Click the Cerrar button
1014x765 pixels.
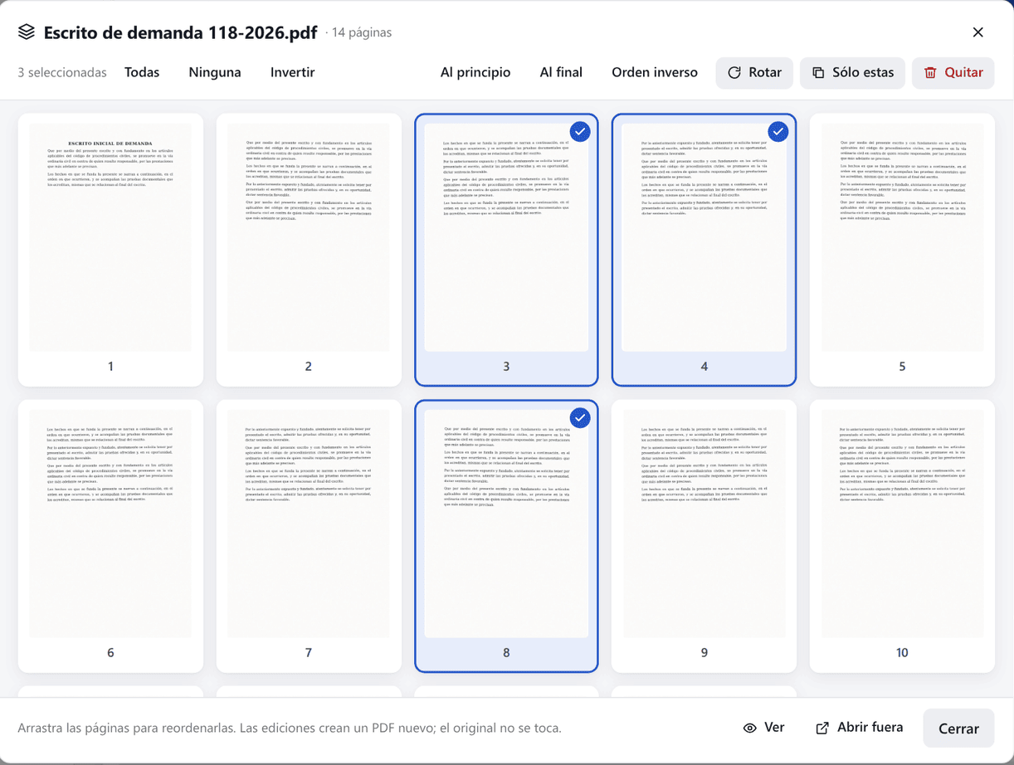point(958,728)
